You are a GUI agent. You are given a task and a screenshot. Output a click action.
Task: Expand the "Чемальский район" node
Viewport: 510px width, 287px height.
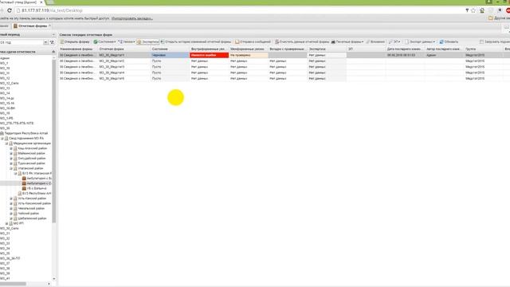point(11,209)
